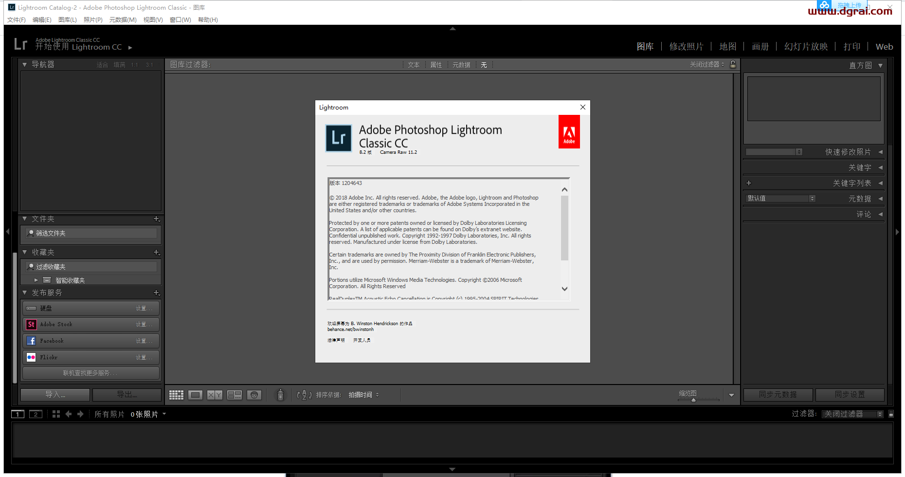
Task: Expand the 智能收藏夹 collection set
Action: click(x=36, y=280)
